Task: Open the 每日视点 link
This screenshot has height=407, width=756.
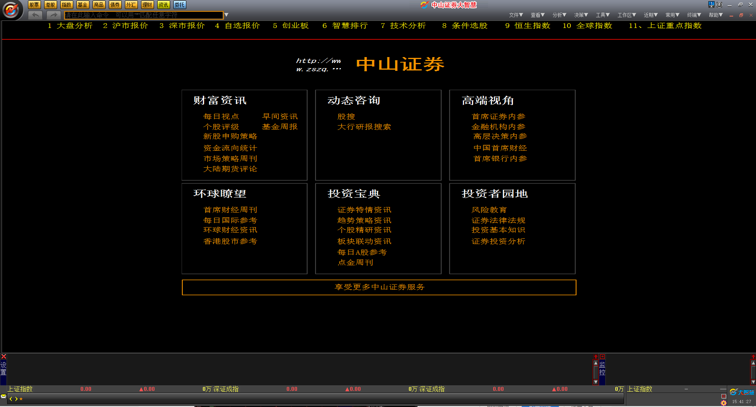Action: tap(221, 117)
